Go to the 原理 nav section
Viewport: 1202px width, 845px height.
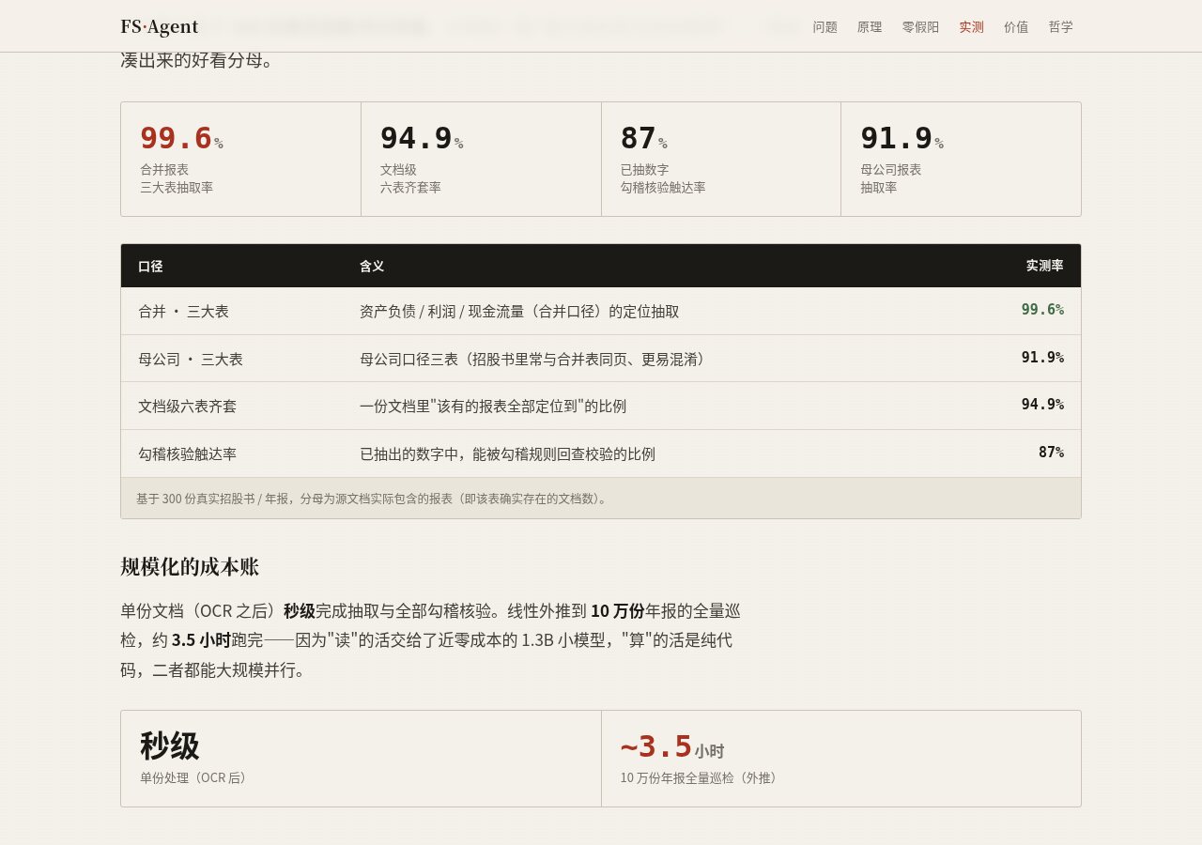click(870, 27)
